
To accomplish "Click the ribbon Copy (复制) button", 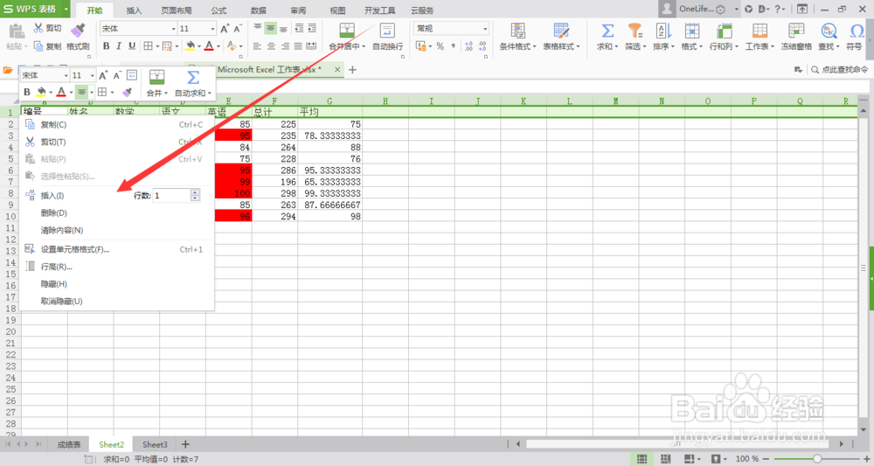I will pyautogui.click(x=47, y=46).
